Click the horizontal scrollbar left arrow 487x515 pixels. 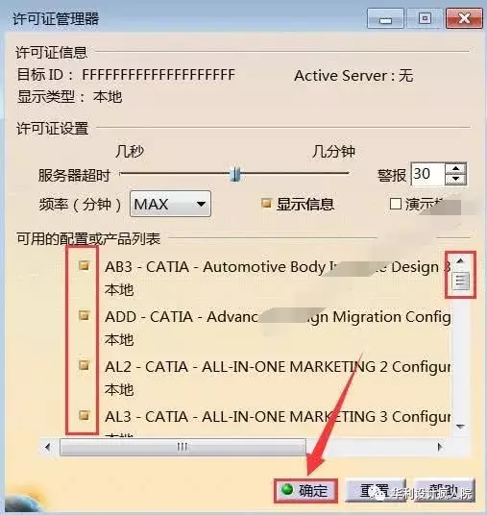48,447
